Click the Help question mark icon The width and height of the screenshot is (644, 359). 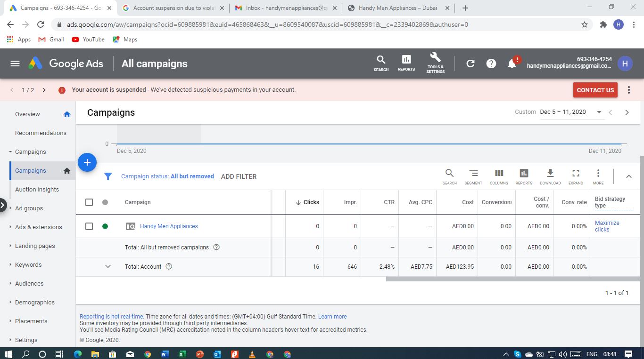491,64
